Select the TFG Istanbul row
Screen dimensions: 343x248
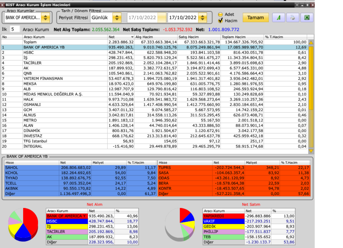click(154, 141)
